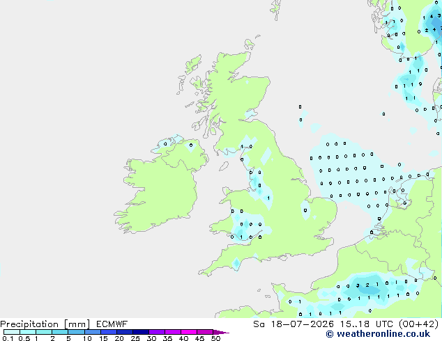Screen dimensions: 442x341
Task: Click the Sa 18-07-2026 date label
Action: [x=294, y=324]
